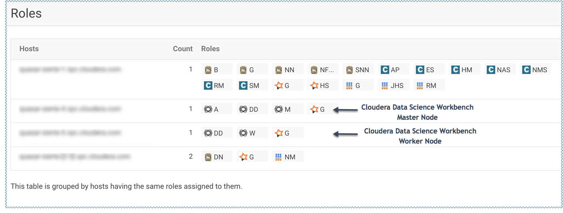
Task: Click the Roles page heading
Action: (x=26, y=13)
